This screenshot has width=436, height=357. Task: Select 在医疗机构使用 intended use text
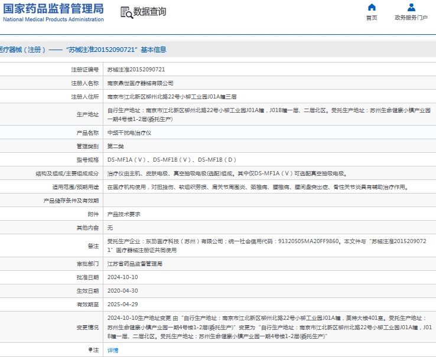(258, 187)
